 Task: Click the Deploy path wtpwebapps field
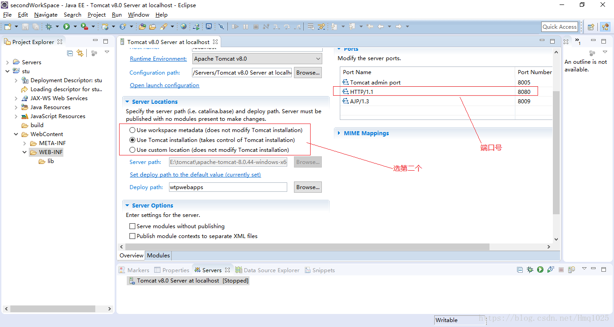point(228,187)
